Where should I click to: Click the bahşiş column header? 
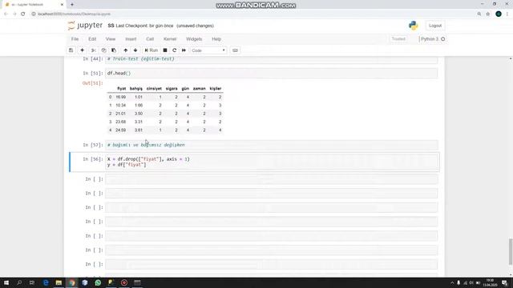(x=136, y=89)
